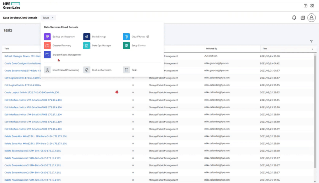Screen dimensions: 319x183
Task: Open Intent-based Provisioning icon
Action: [x=47, y=70]
